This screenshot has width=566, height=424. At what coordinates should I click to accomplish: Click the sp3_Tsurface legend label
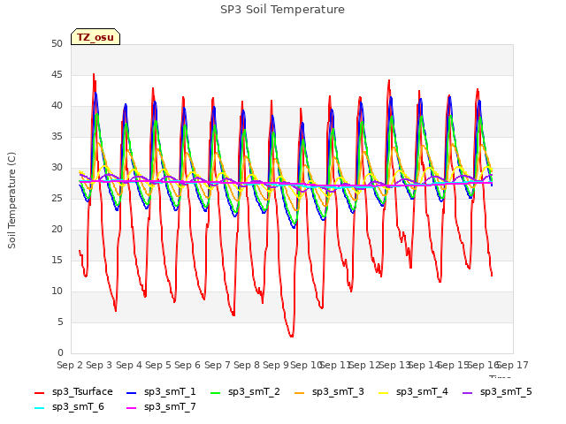[82, 391]
